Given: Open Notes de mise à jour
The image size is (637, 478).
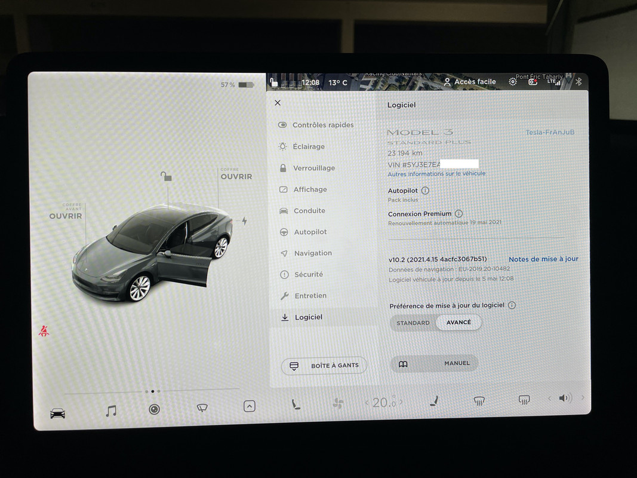Looking at the screenshot, I should click(x=543, y=259).
